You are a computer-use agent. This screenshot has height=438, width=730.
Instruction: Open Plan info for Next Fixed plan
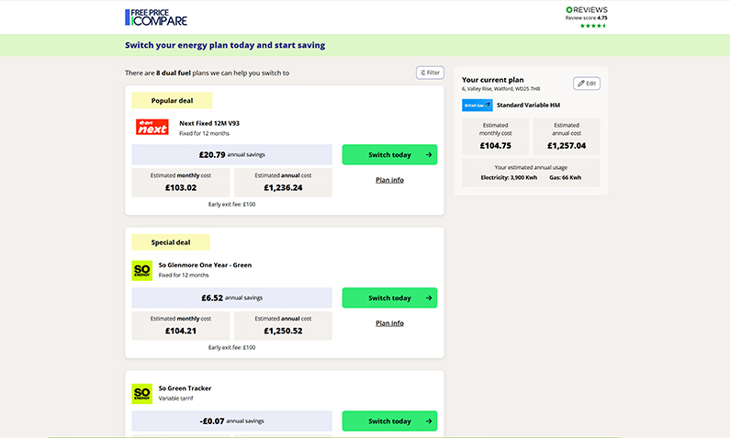pyautogui.click(x=389, y=180)
